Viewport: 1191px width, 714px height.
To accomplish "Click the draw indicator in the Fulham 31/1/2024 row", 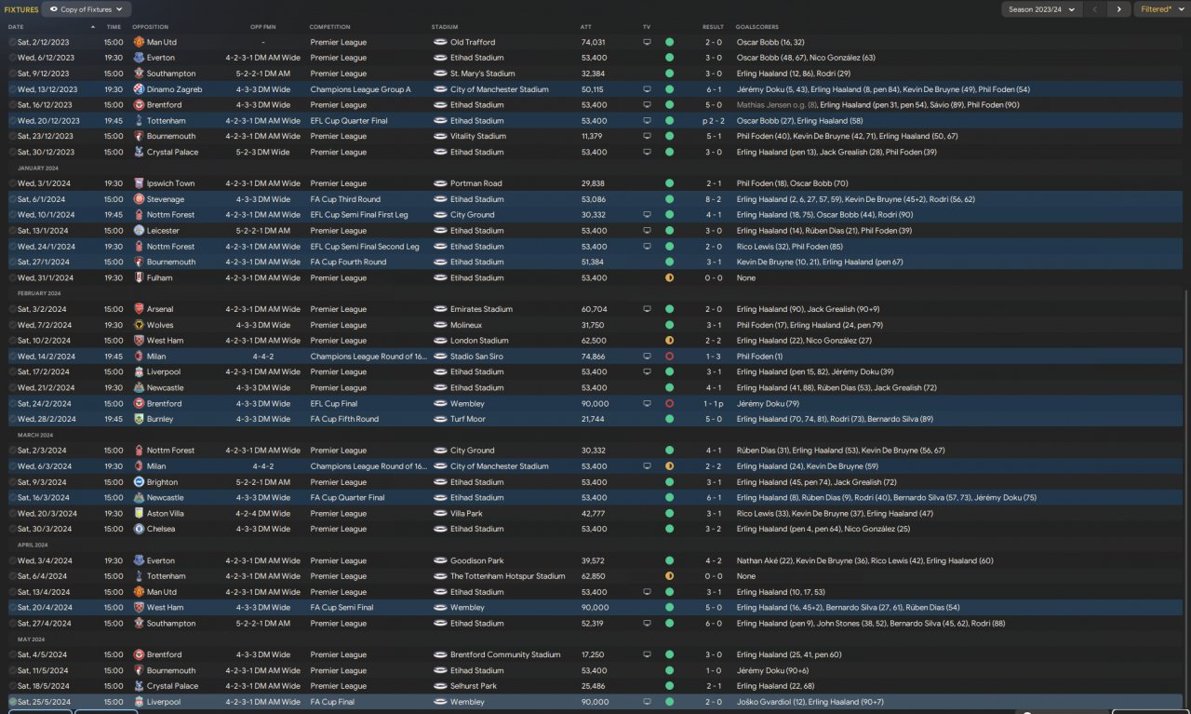I will [669, 277].
